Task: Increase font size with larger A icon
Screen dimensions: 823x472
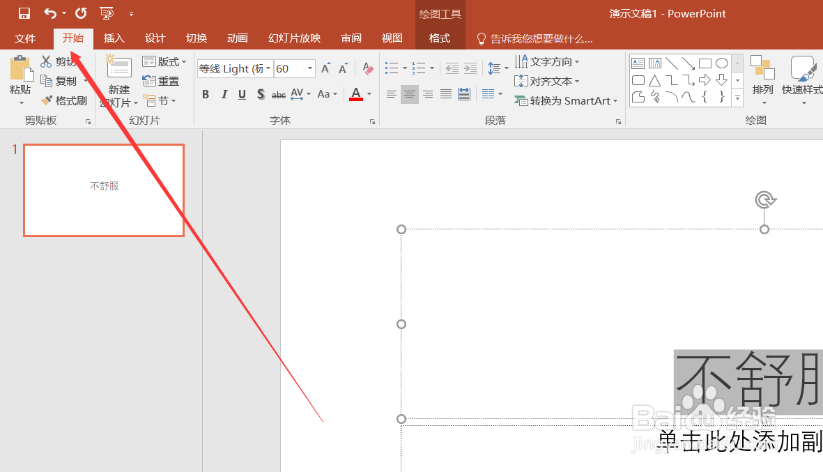Action: tap(326, 68)
